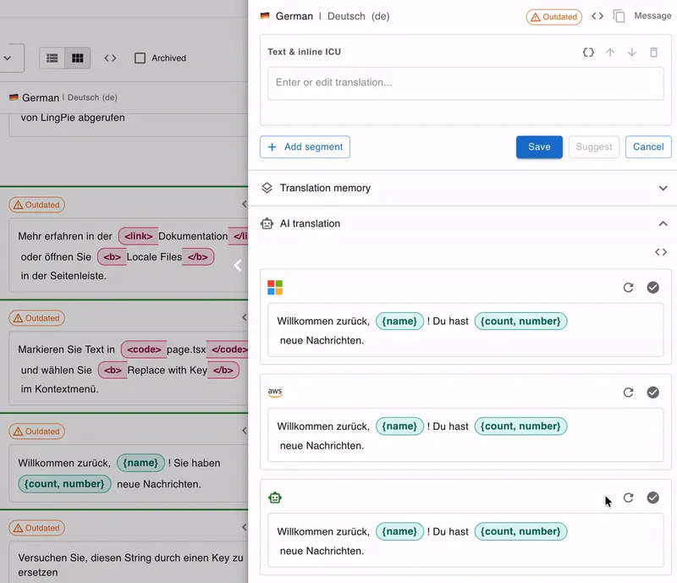The width and height of the screenshot is (677, 583).
Task: Switch to list view layout
Action: click(52, 58)
